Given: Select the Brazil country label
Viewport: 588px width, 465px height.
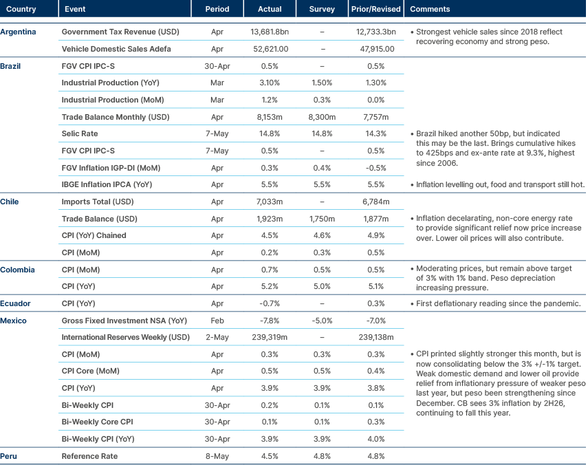Looking at the screenshot, I should [x=10, y=66].
